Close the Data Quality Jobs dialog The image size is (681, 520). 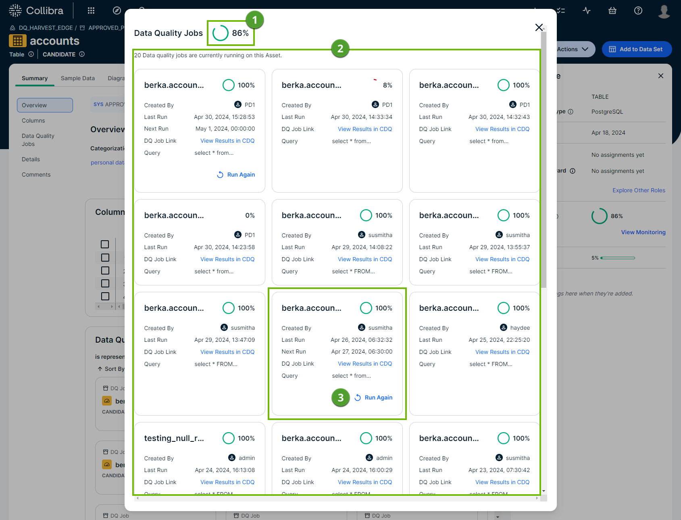[x=539, y=27]
